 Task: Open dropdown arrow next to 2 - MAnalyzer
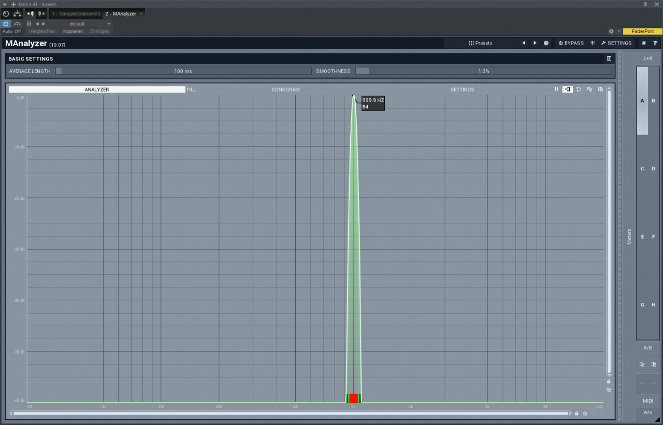[x=141, y=13]
